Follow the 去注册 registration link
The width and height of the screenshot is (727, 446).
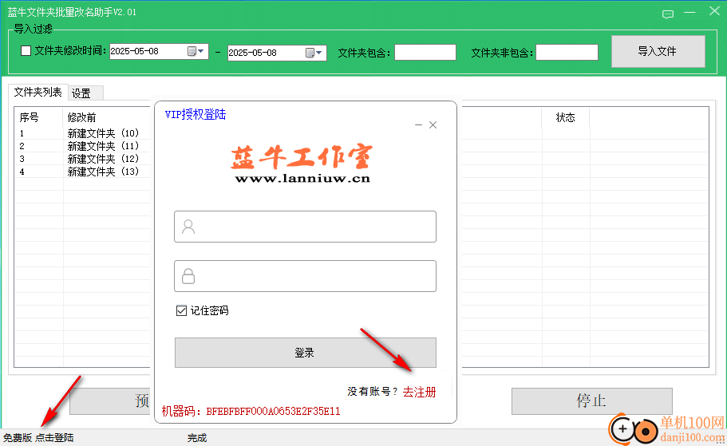[420, 393]
